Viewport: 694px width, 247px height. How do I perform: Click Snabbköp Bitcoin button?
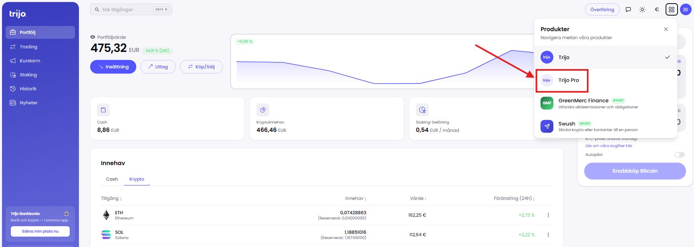tap(635, 171)
